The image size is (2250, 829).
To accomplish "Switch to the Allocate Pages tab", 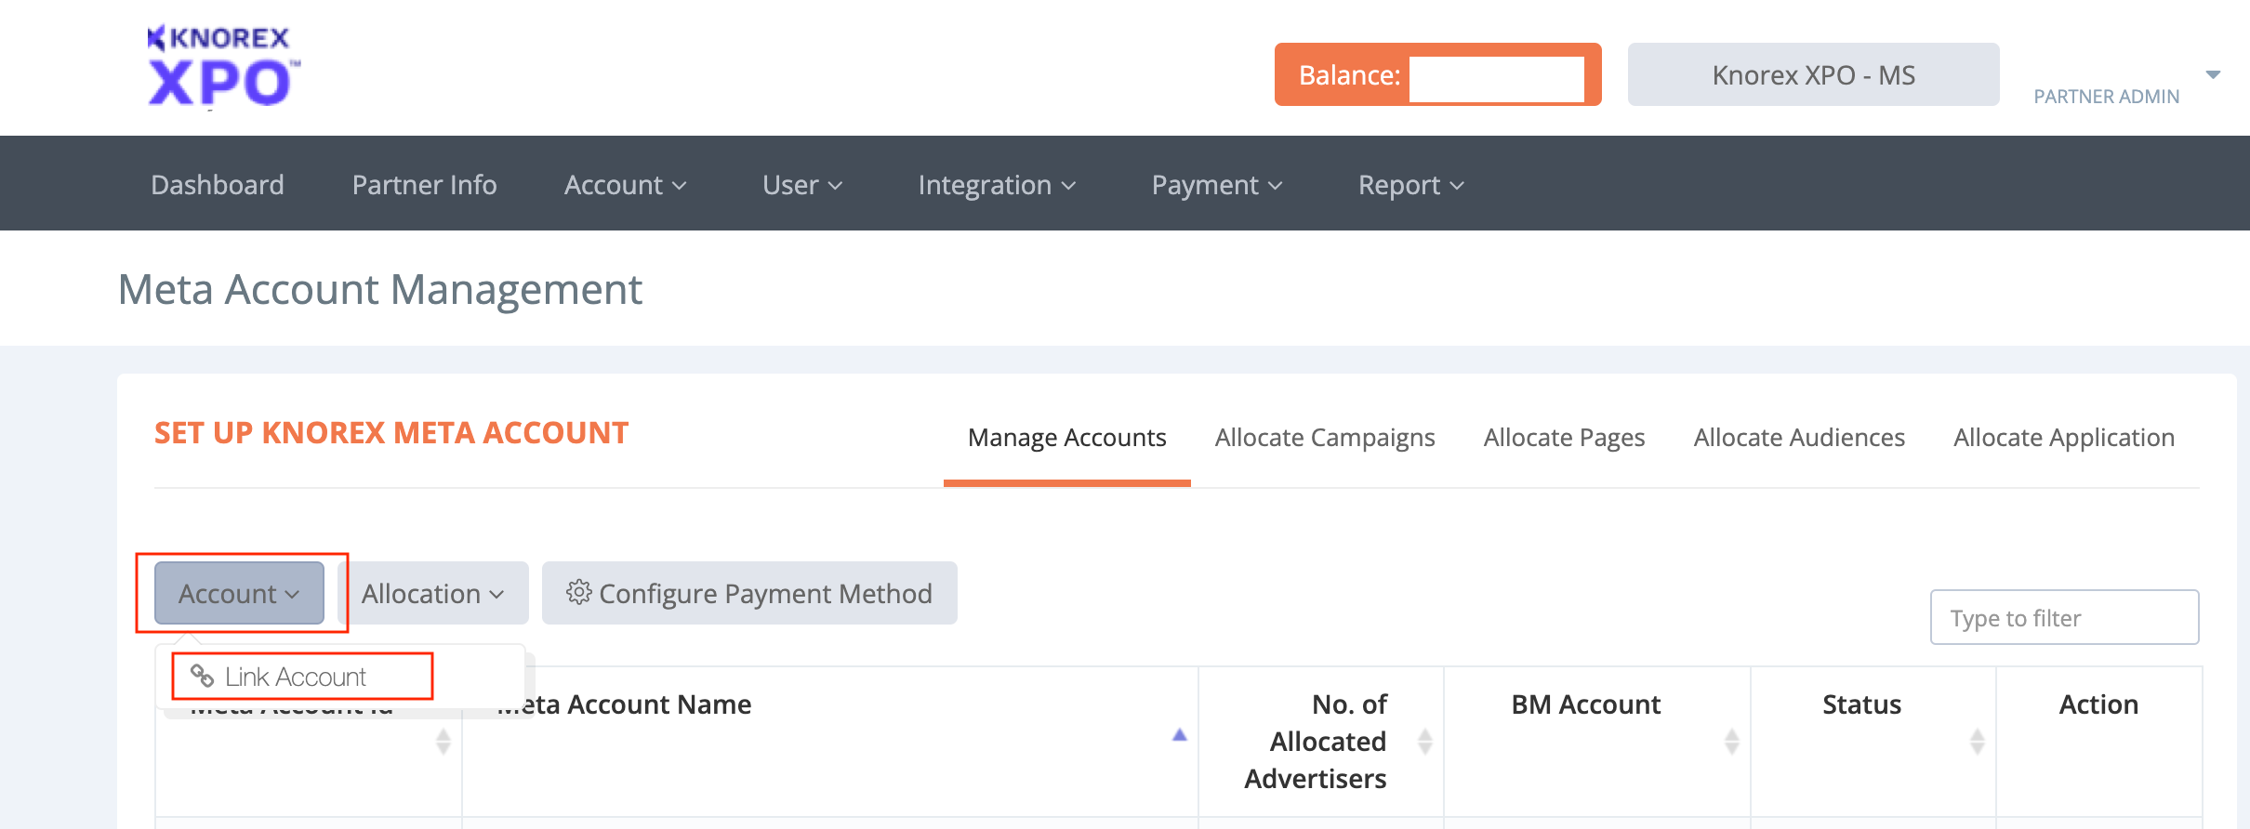I will 1564,438.
